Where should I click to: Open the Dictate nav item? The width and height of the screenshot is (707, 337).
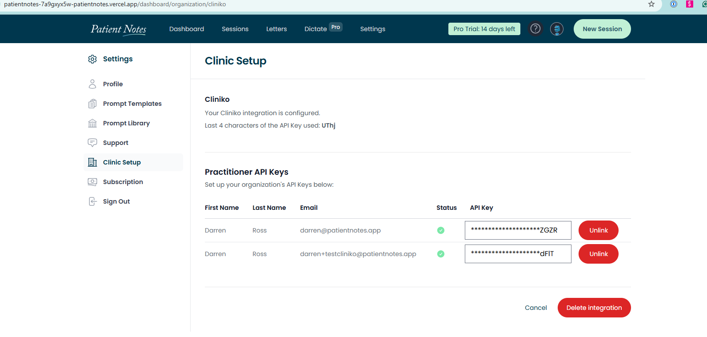316,29
